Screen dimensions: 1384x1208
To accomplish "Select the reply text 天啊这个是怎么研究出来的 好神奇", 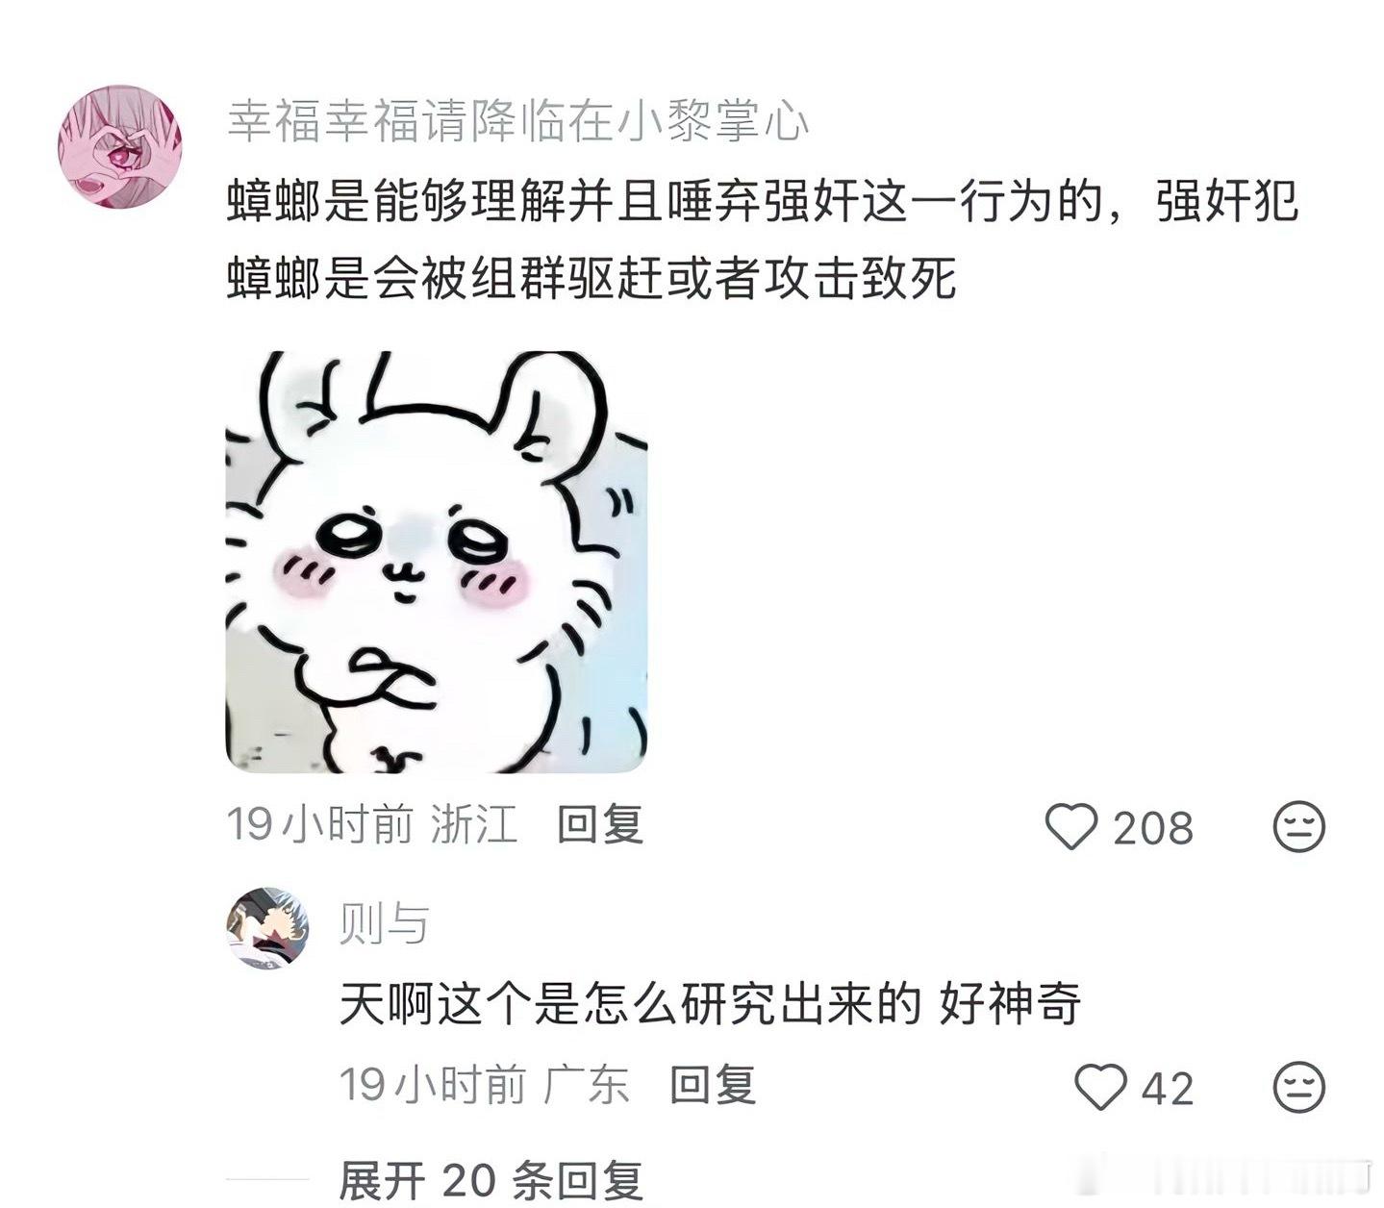I will [711, 1004].
